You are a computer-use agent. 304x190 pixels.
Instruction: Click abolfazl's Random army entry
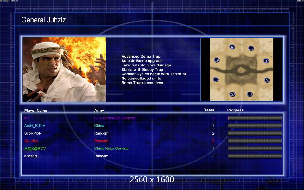coord(101,156)
